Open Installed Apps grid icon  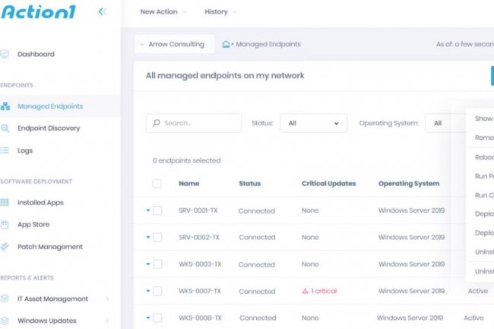tap(5, 203)
